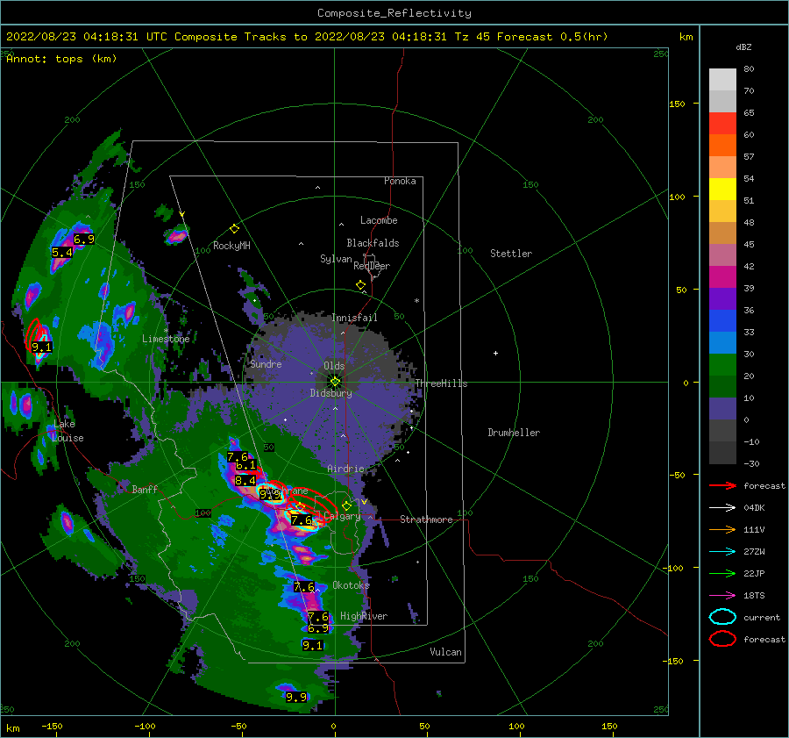The height and width of the screenshot is (738, 789).
Task: Click the 7.6 storm top label beside Calgary
Action: click(x=302, y=519)
